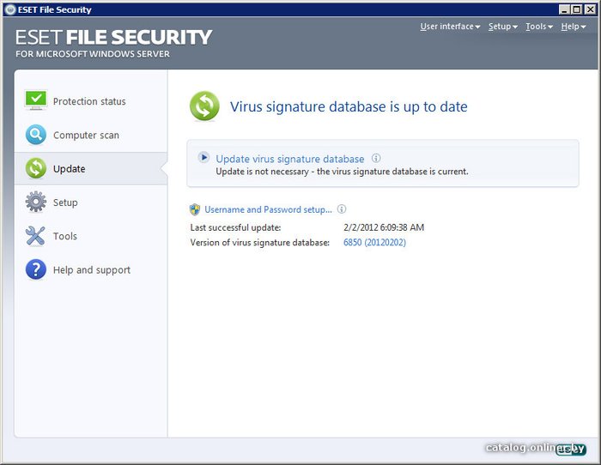Open the Help dropdown menu
Viewport: 601px width, 465px height.
click(573, 27)
